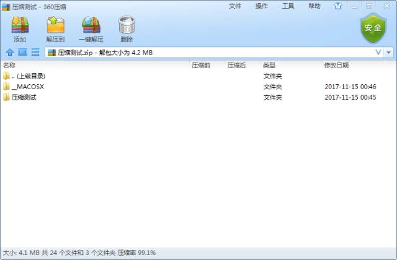Open the 文件 menu
This screenshot has height=260, width=397.
click(235, 6)
